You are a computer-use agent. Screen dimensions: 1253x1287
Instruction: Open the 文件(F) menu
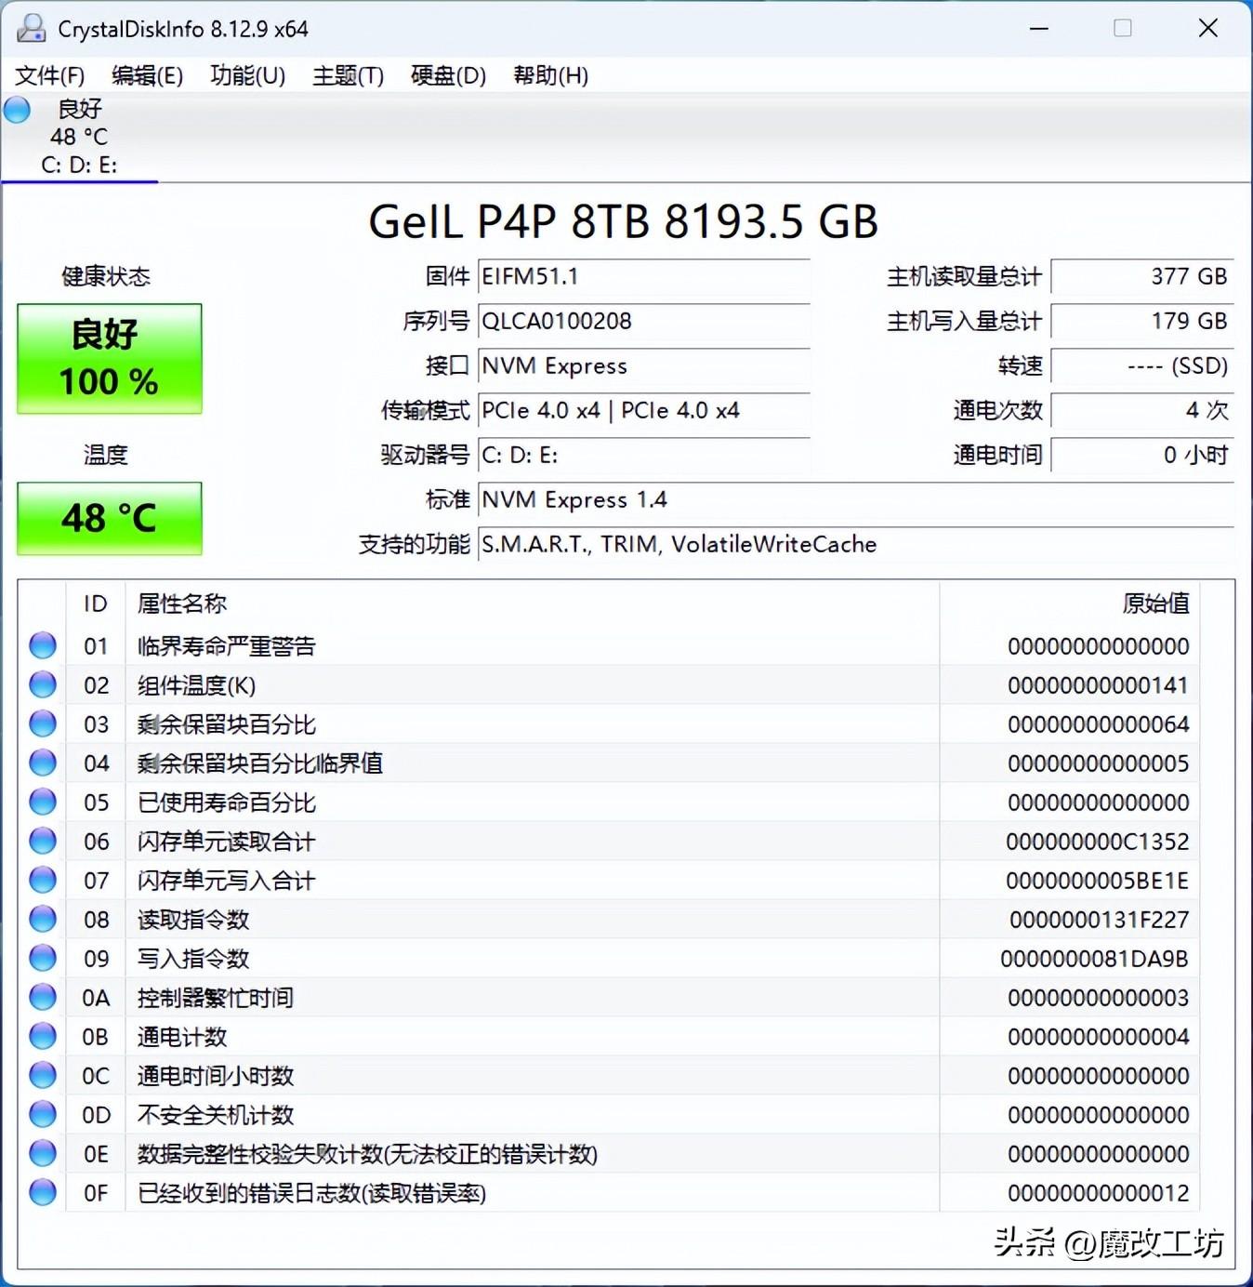(50, 75)
